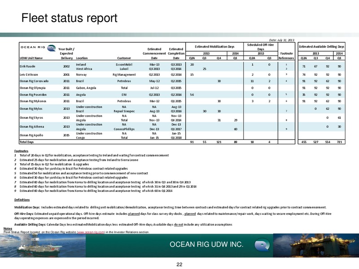Select the 'Ocean Rig Skyros' unit name

[31, 117]
